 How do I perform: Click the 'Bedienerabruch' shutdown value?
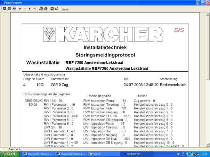coord(173,85)
